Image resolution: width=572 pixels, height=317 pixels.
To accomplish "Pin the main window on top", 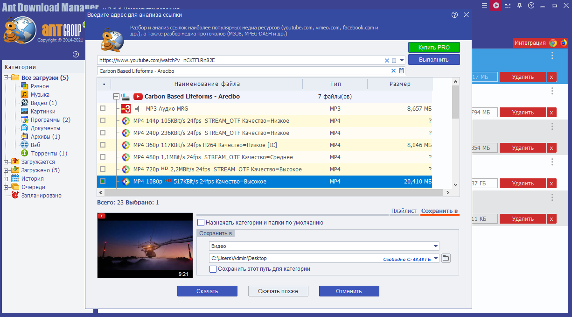I will click(520, 6).
